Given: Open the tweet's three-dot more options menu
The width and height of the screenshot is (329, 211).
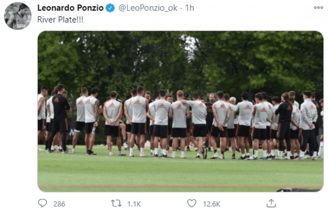Looking at the screenshot, I should point(318,8).
